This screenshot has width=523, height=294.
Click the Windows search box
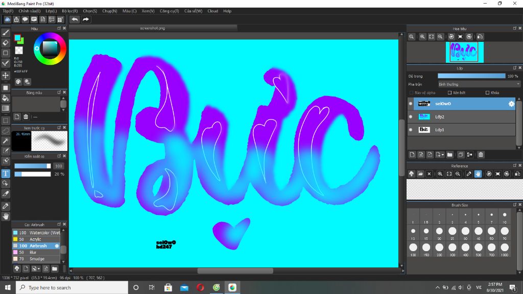[x=72, y=287]
